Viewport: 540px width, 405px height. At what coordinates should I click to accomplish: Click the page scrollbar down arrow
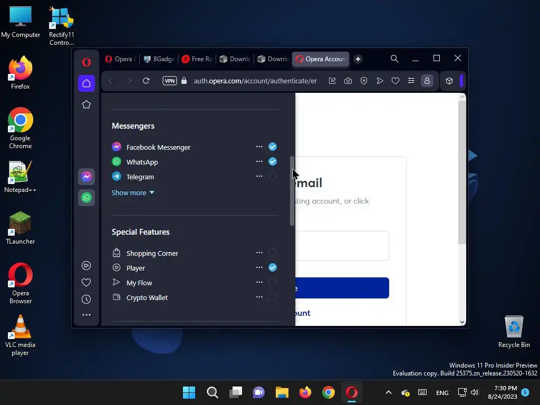point(462,322)
